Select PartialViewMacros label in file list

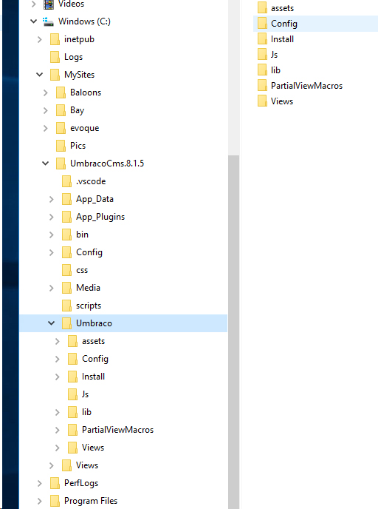click(x=306, y=86)
